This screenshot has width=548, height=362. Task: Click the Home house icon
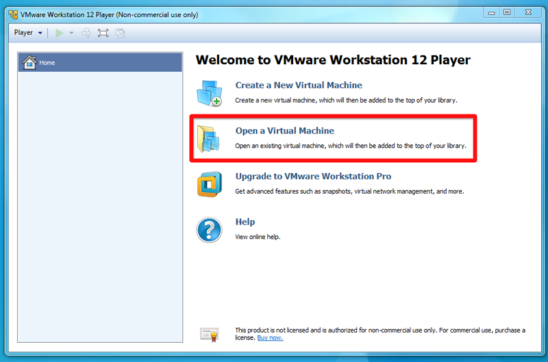point(29,62)
